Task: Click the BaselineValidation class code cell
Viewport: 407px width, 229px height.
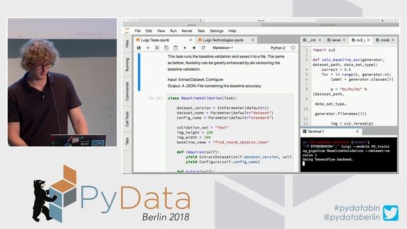Action: (x=230, y=133)
